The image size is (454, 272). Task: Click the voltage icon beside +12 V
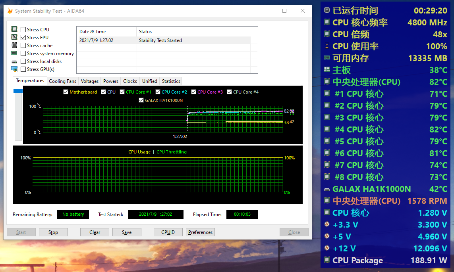tap(326, 248)
